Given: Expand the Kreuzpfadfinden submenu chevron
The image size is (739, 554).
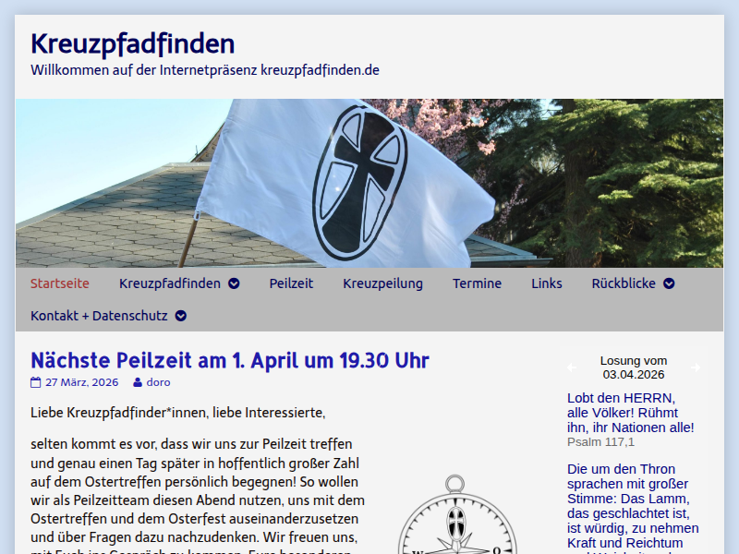Looking at the screenshot, I should (x=234, y=283).
